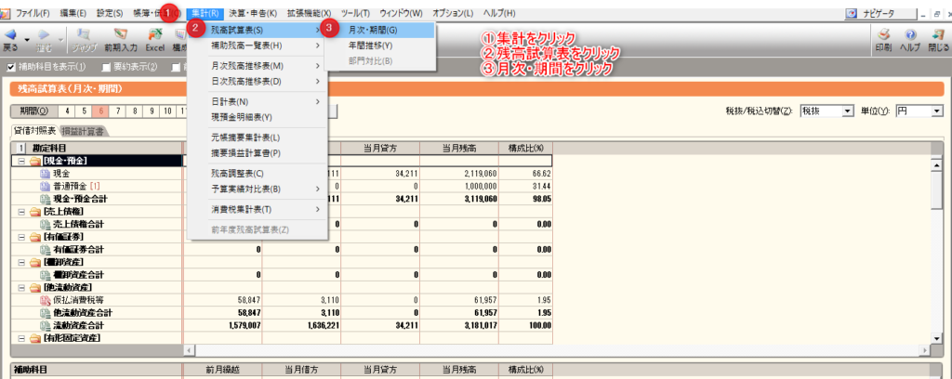Click the 期間 button
952x379 pixels.
pyautogui.click(x=33, y=111)
